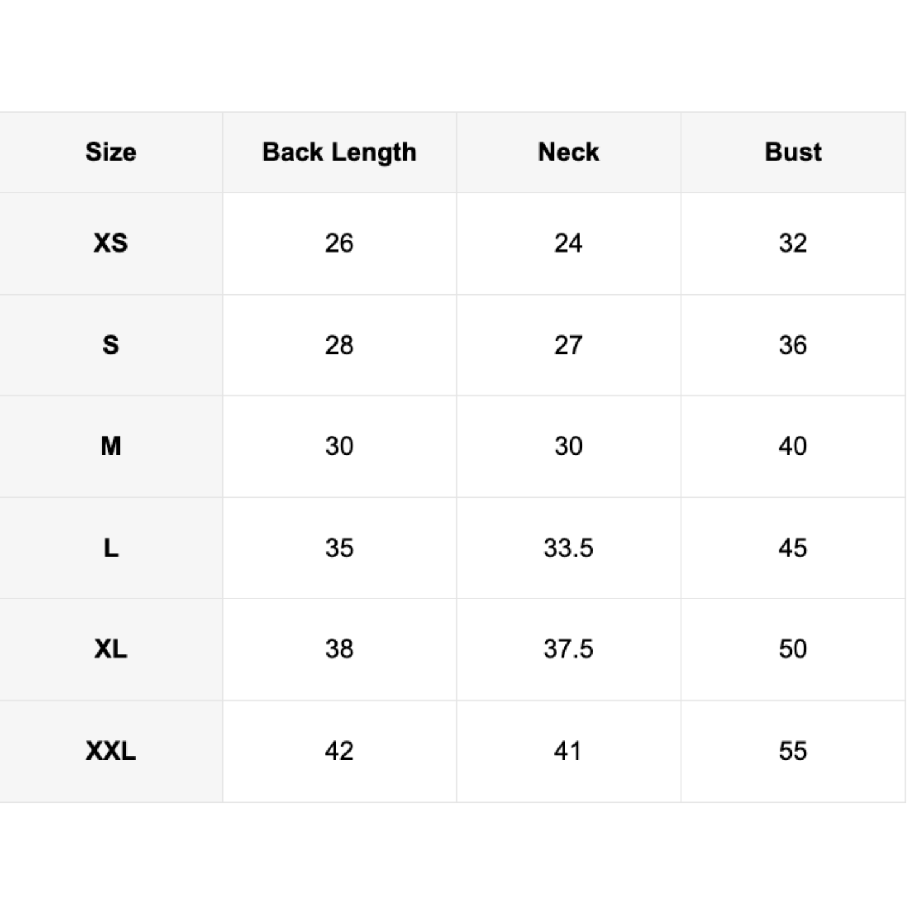Click the XXL back length value 42
Viewport: 924px width, 924px height.
(339, 751)
